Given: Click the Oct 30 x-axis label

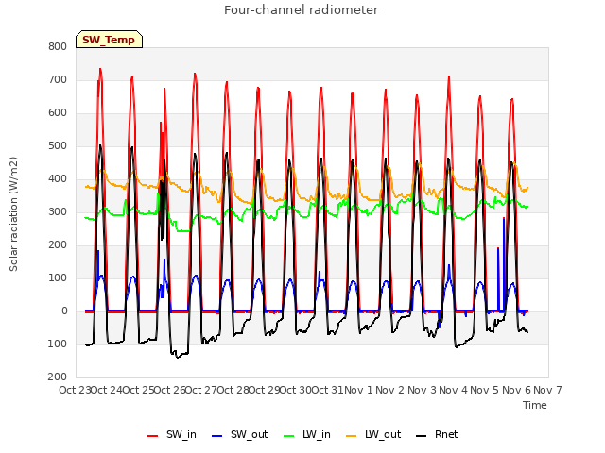Looking at the screenshot, I should [296, 390].
